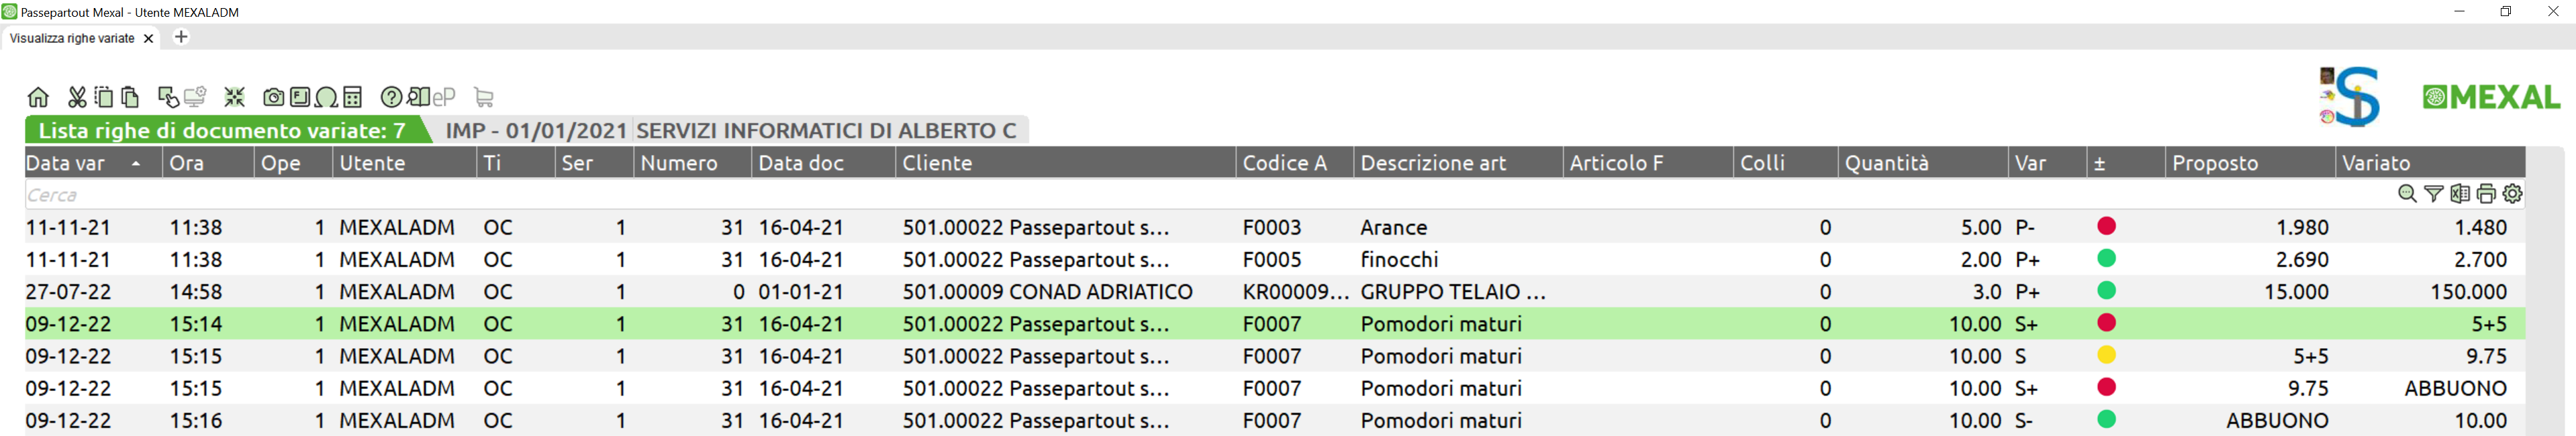2576x436 pixels.
Task: Close the Visualizza righe variate tab
Action: tap(149, 38)
